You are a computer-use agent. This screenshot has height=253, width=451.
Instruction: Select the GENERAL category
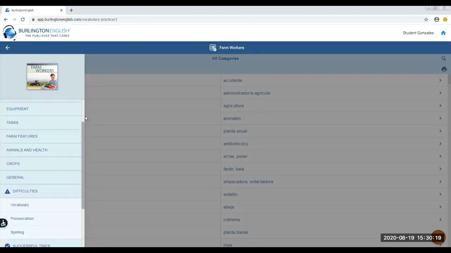pyautogui.click(x=41, y=177)
